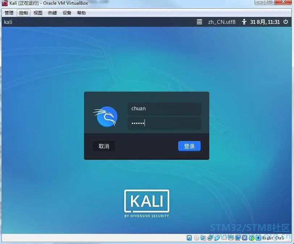The image size is (294, 244).
Task: Open the 控制 menu
Action: (24, 13)
